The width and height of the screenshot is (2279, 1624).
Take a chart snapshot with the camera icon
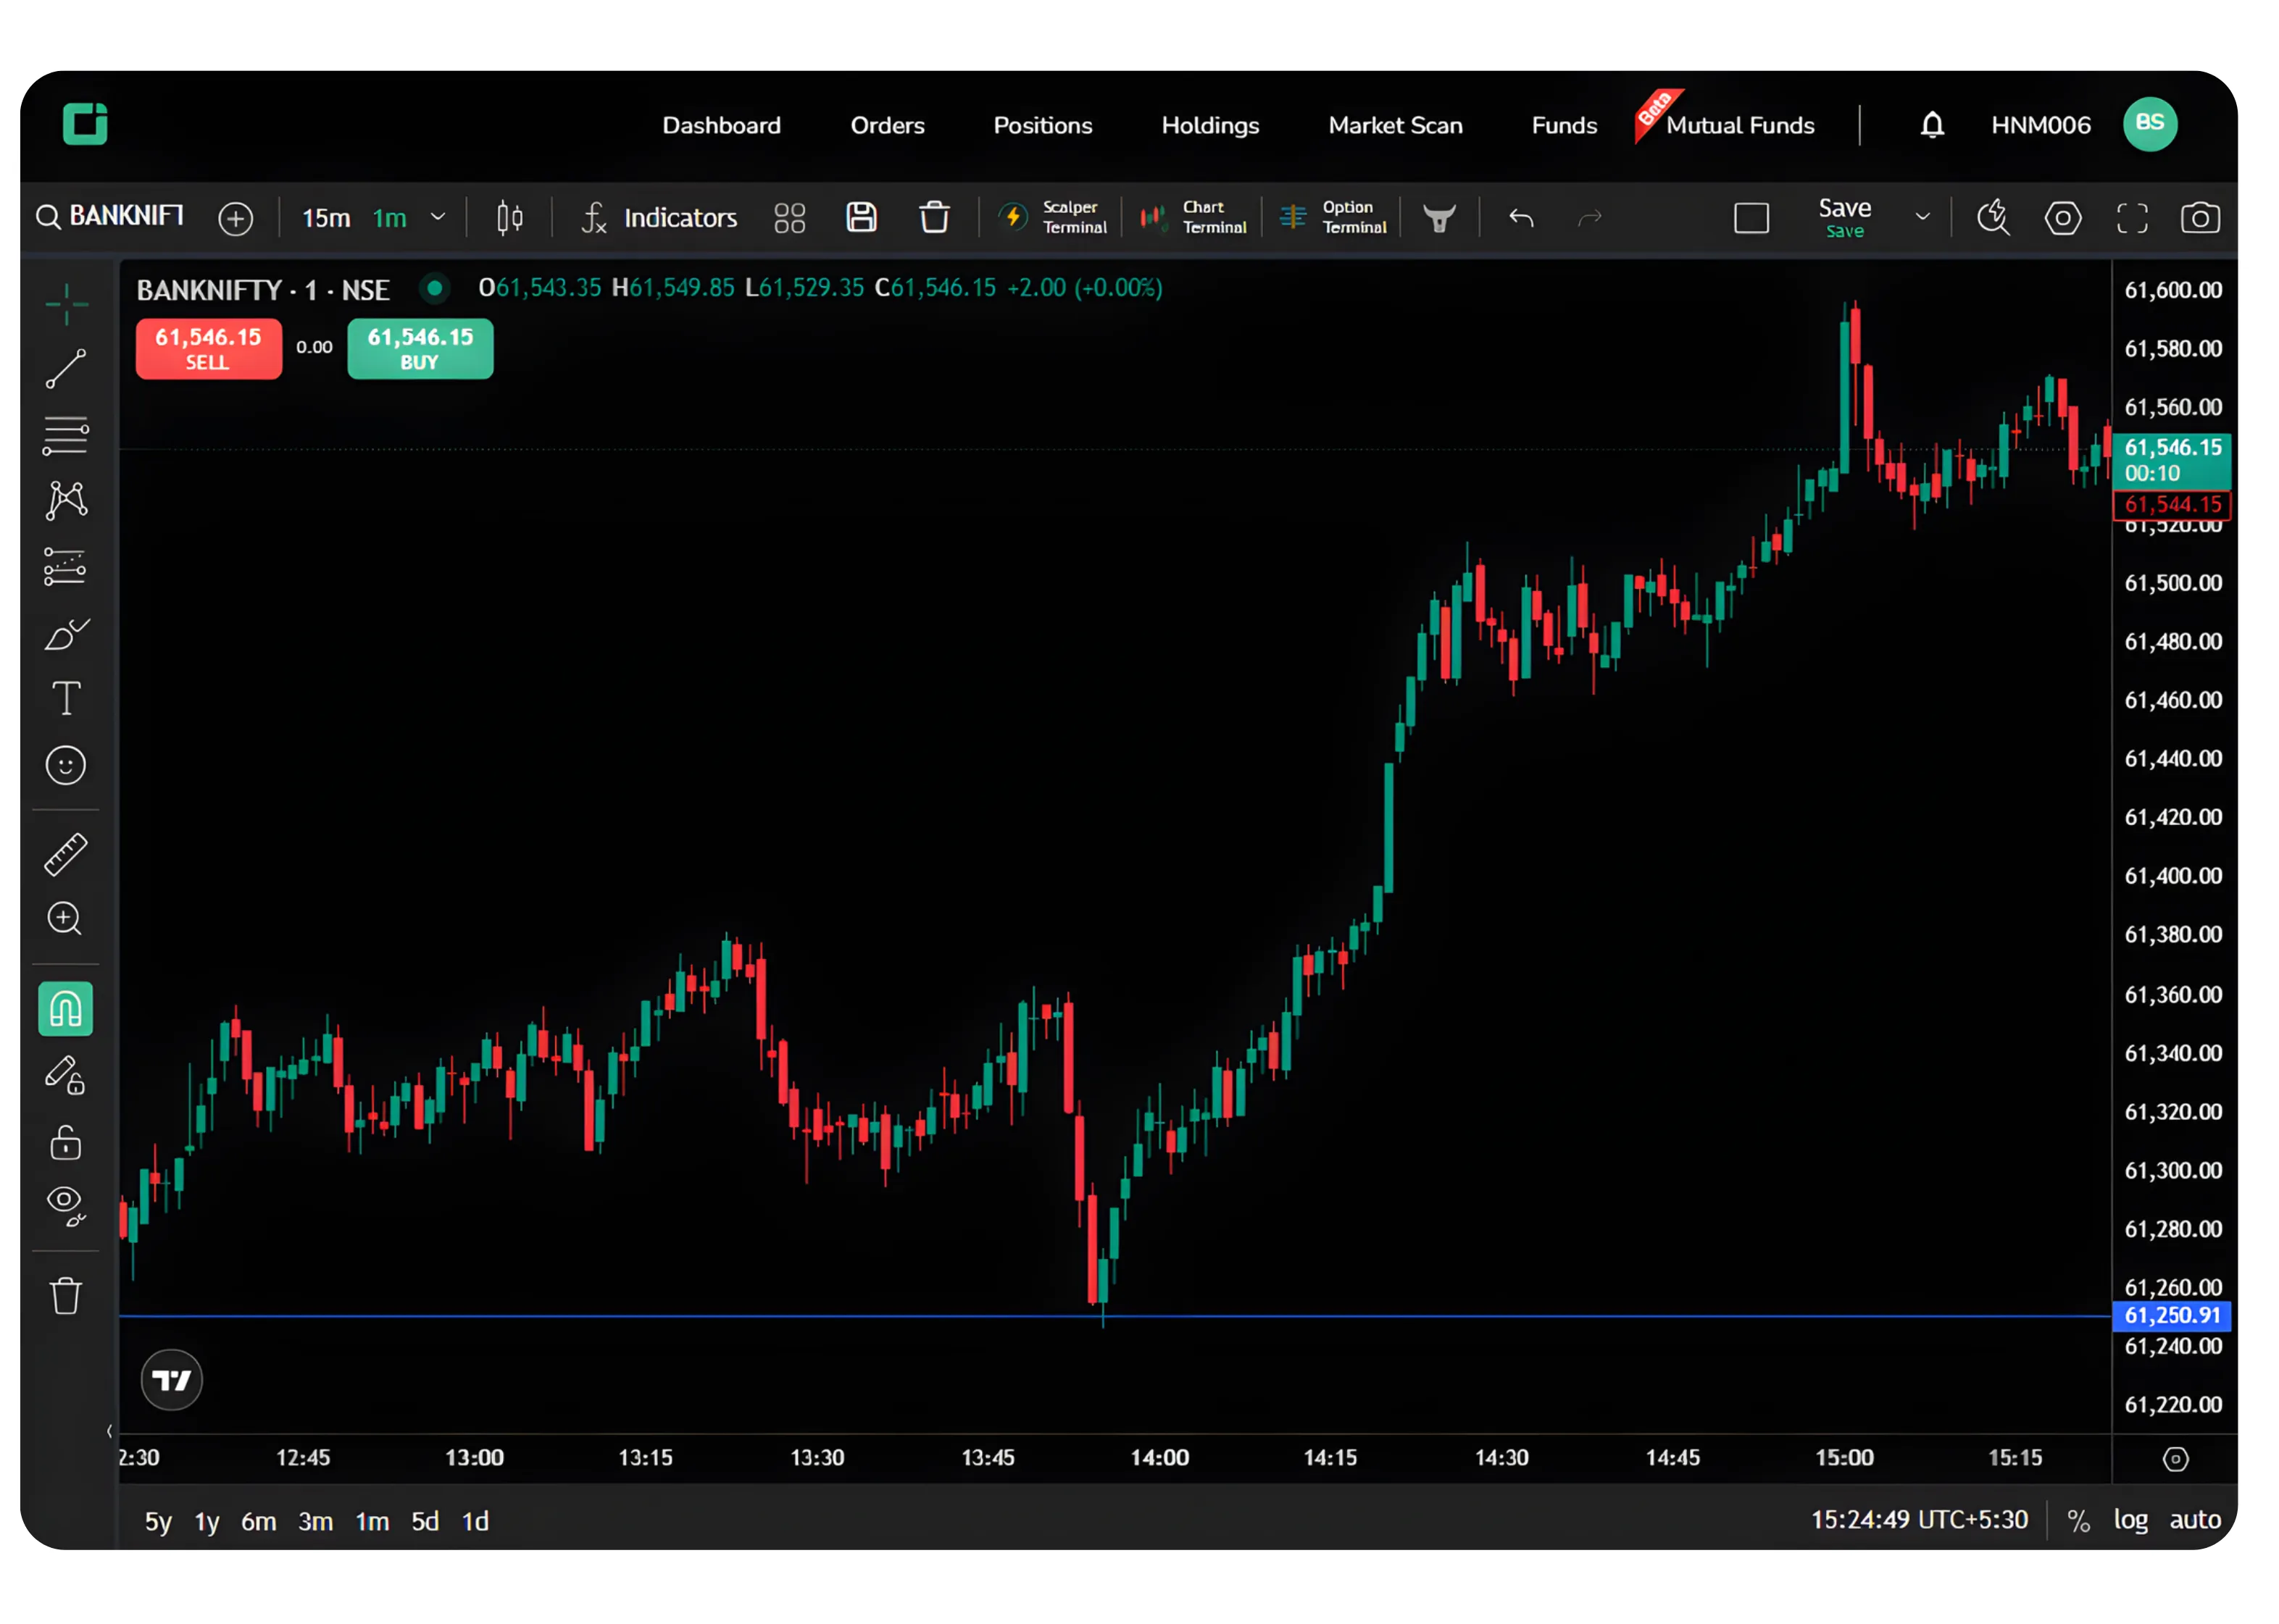click(x=2200, y=217)
